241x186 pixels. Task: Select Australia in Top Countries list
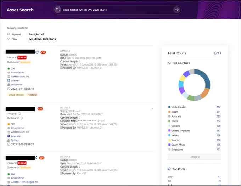(x=176, y=117)
